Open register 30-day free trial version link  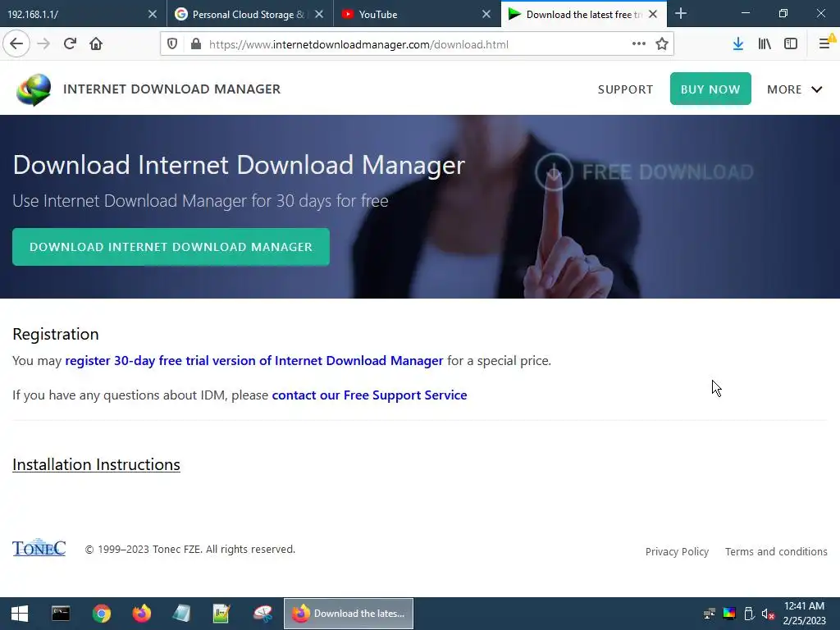tap(254, 361)
